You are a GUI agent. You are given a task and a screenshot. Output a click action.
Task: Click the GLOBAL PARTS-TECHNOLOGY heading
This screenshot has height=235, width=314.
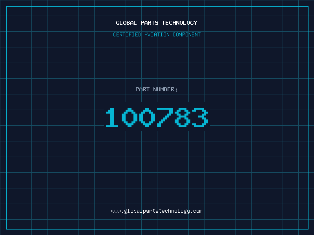pos(157,23)
